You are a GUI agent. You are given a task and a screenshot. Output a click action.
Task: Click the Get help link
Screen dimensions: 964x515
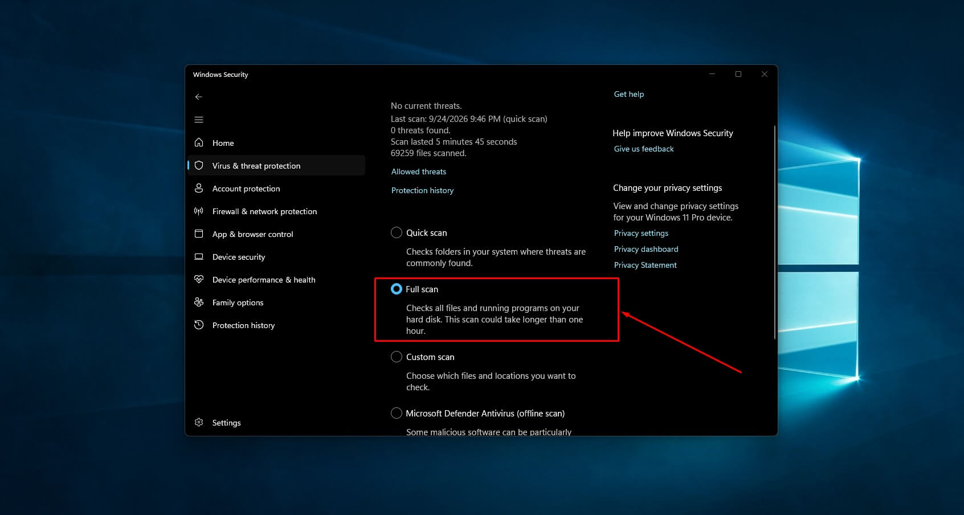pos(629,94)
